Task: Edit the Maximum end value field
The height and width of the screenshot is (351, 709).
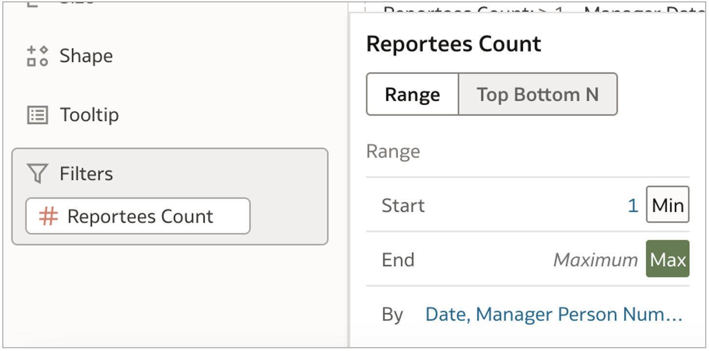Action: (x=595, y=259)
